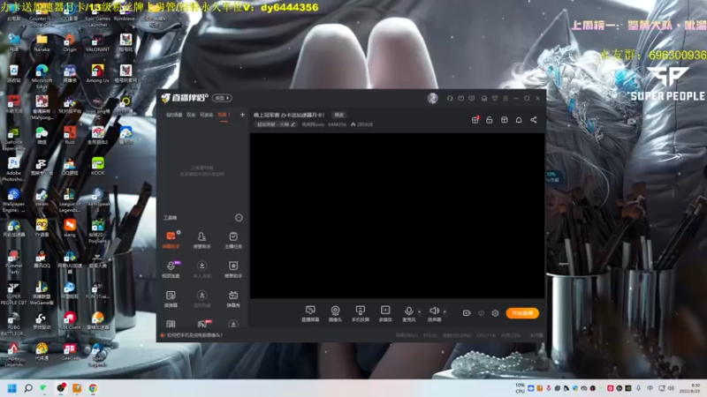Open Windows Start menu
707x397 pixels.
12,388
